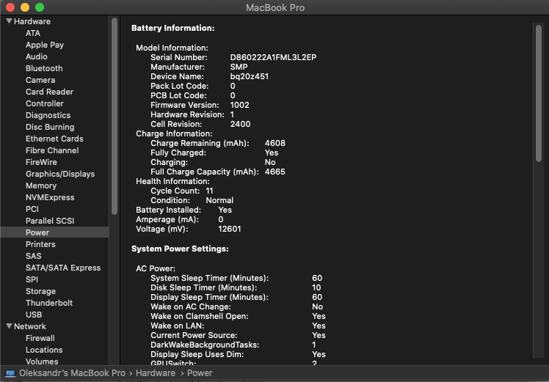Click Cycle Count value 11
This screenshot has height=382, width=549.
pyautogui.click(x=209, y=191)
